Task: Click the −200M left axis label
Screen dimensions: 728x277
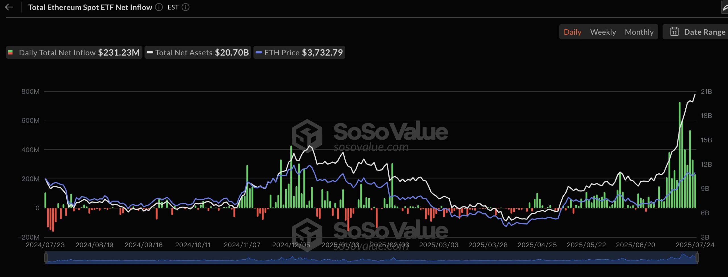Action: click(28, 238)
